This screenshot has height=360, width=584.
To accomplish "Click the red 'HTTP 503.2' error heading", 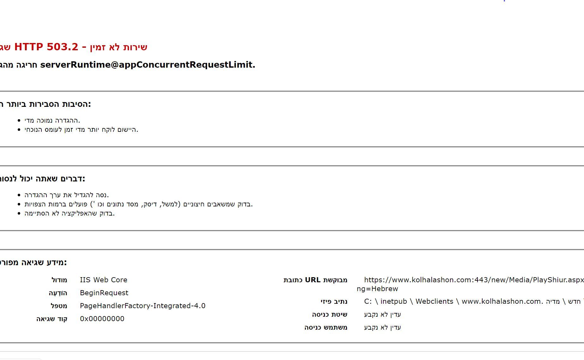I will [74, 47].
